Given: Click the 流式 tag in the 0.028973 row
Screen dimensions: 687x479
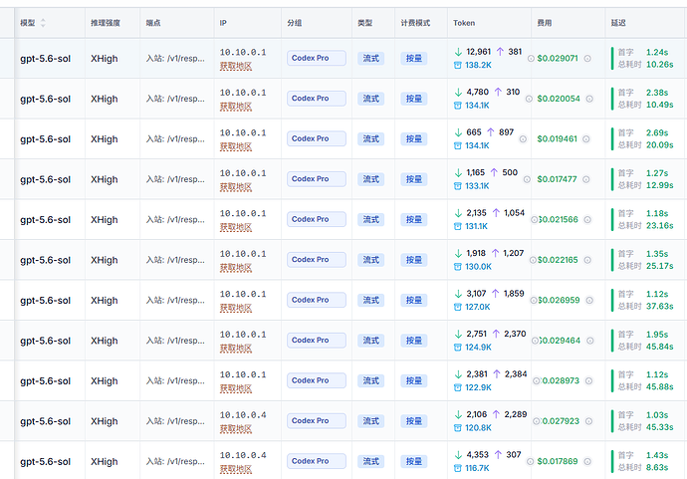Looking at the screenshot, I should [x=370, y=380].
